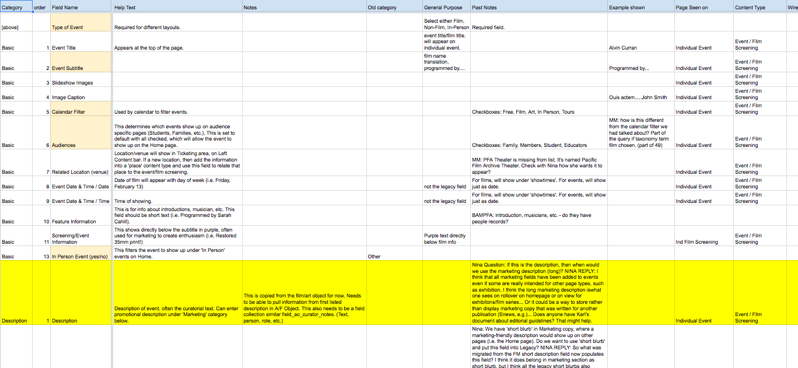Select 'Checkboxes: Free, Film, Art, In Person, Tours'
The height and width of the screenshot is (368, 798).
click(x=538, y=108)
